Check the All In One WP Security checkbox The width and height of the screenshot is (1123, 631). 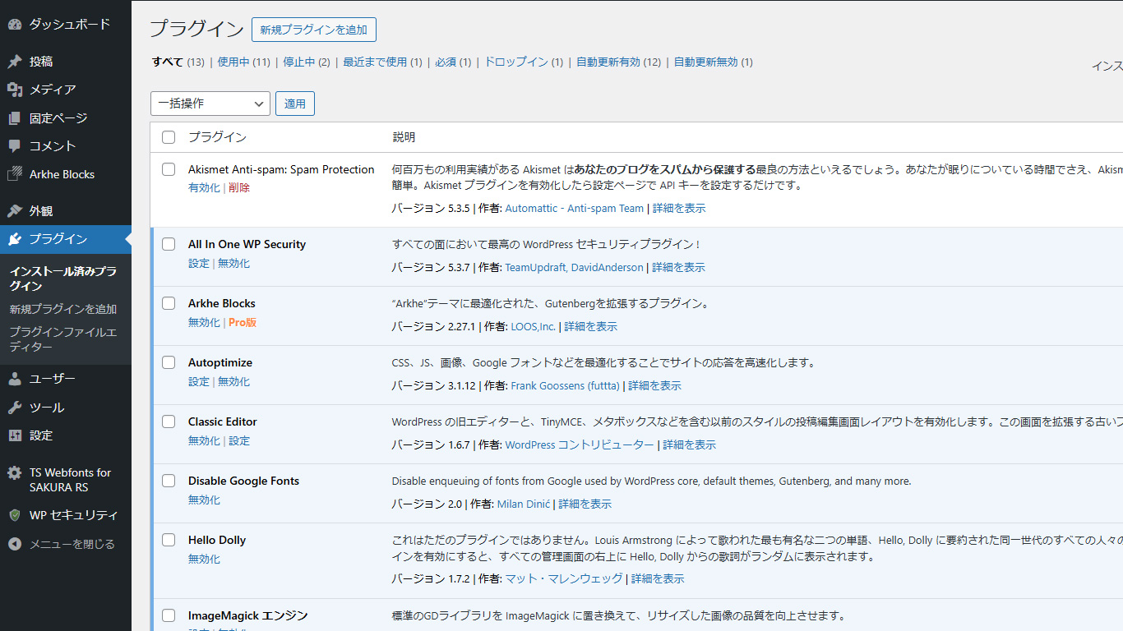[x=169, y=244]
